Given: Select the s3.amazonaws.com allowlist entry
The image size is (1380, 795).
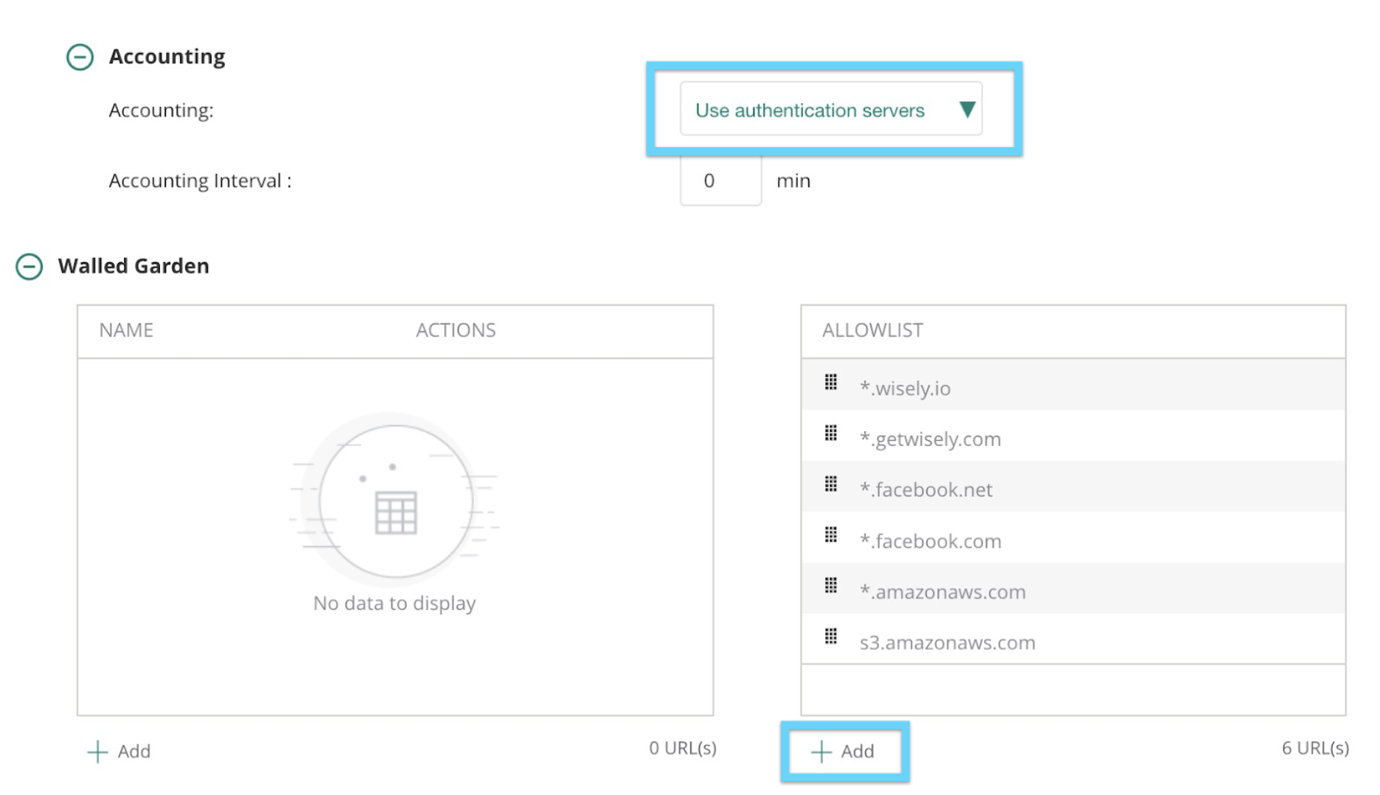Looking at the screenshot, I should 1073,639.
